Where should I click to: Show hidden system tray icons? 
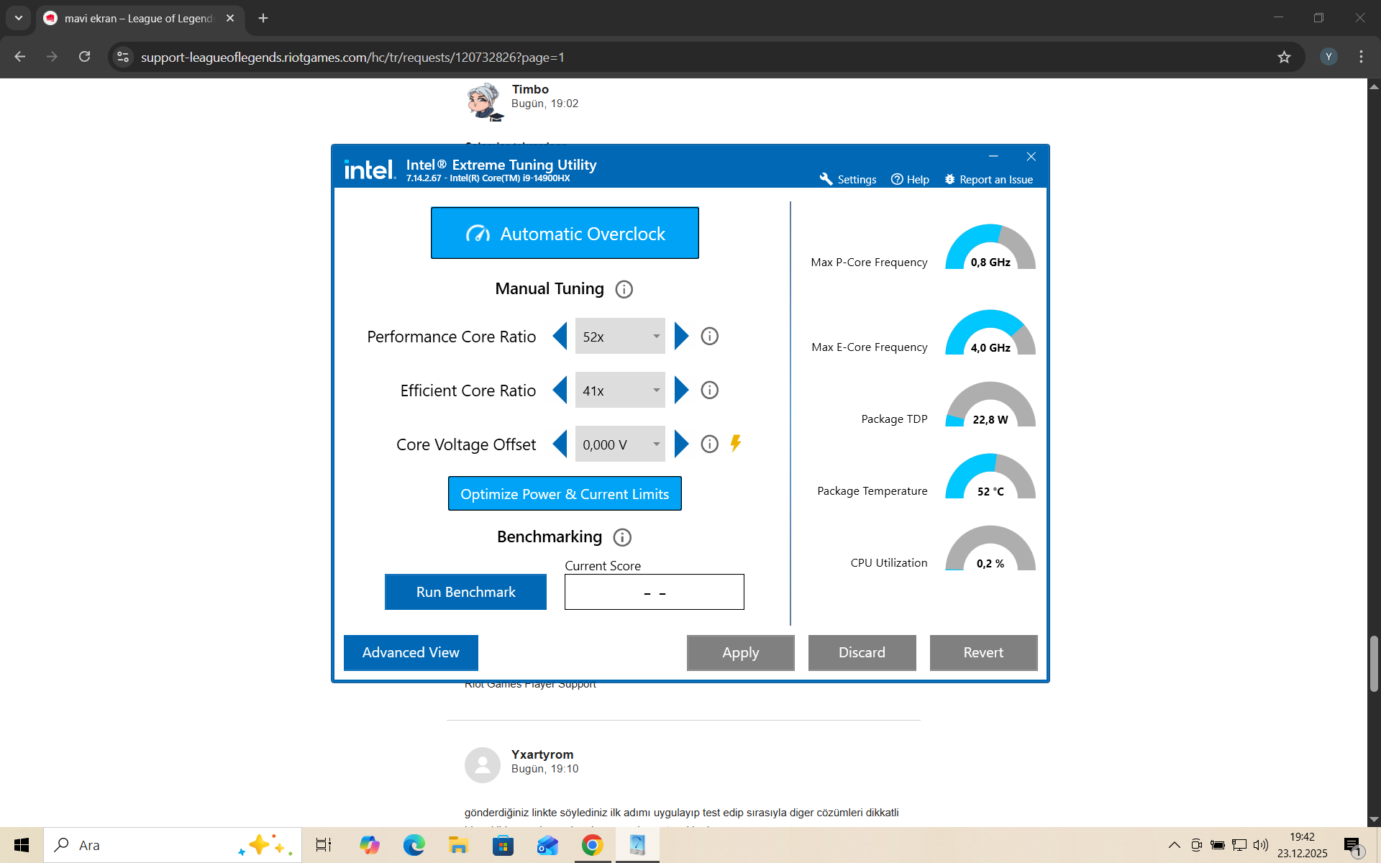pos(1174,845)
